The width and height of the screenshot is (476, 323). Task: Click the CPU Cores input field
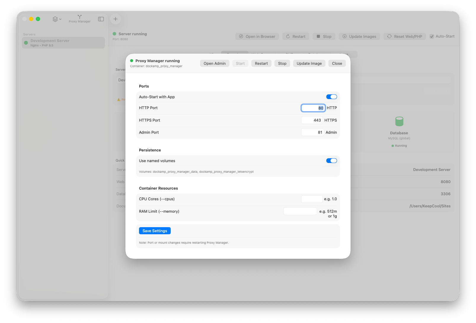pyautogui.click(x=312, y=199)
